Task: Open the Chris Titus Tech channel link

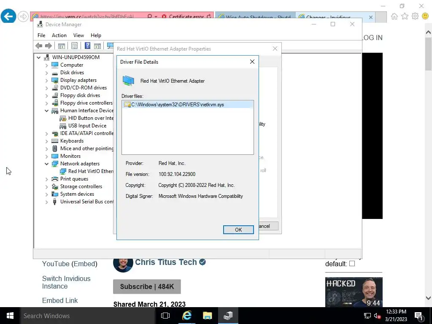Action: [166, 262]
